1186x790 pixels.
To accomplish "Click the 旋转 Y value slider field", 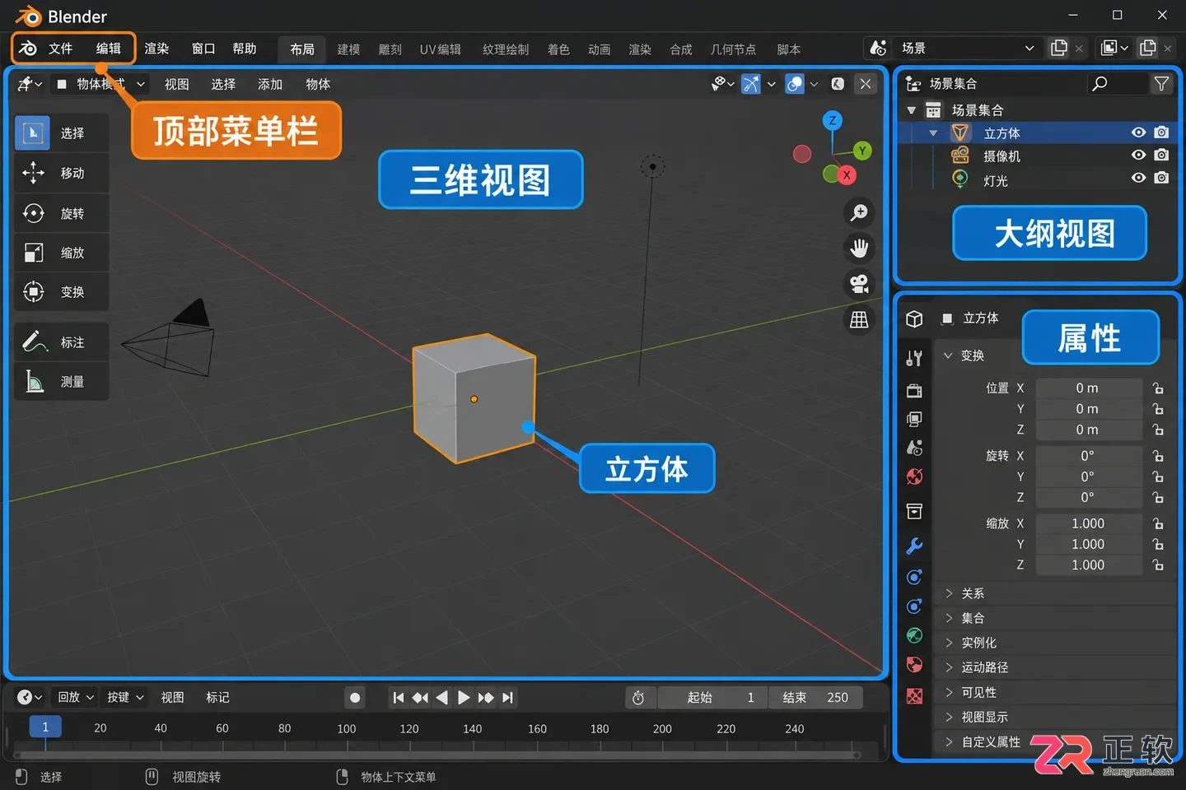I will (1088, 476).
